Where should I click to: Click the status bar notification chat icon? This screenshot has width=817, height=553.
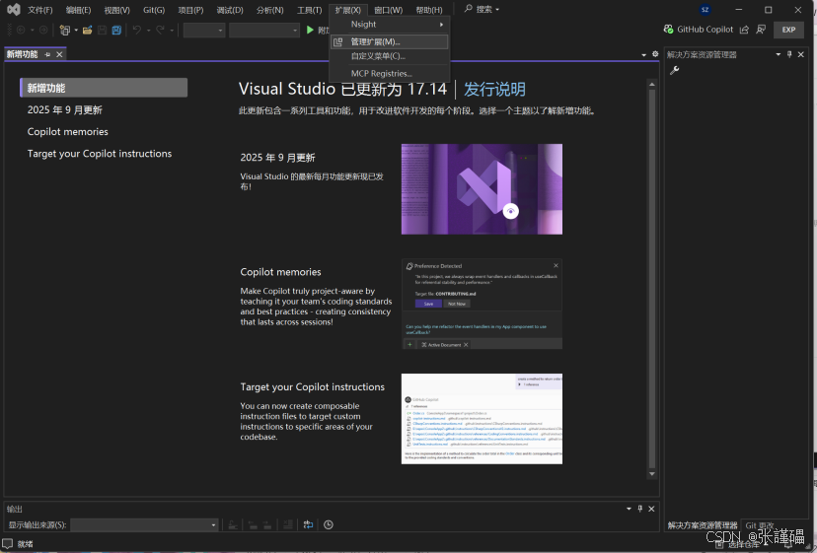7,543
